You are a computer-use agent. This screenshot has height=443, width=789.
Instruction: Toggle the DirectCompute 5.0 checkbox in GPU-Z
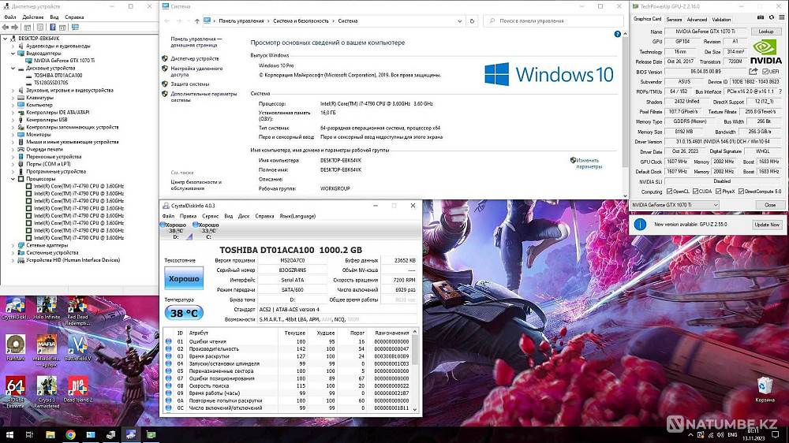click(741, 192)
